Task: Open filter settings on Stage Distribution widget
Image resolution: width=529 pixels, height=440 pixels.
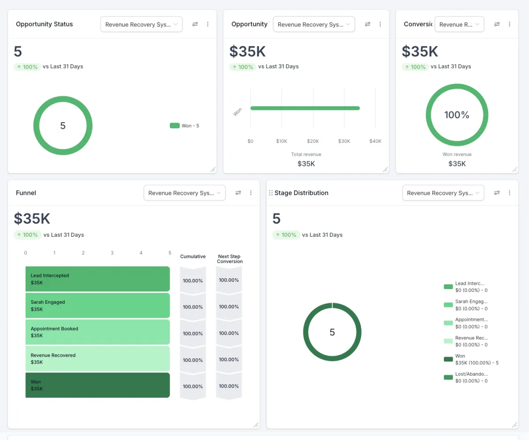Action: point(497,193)
